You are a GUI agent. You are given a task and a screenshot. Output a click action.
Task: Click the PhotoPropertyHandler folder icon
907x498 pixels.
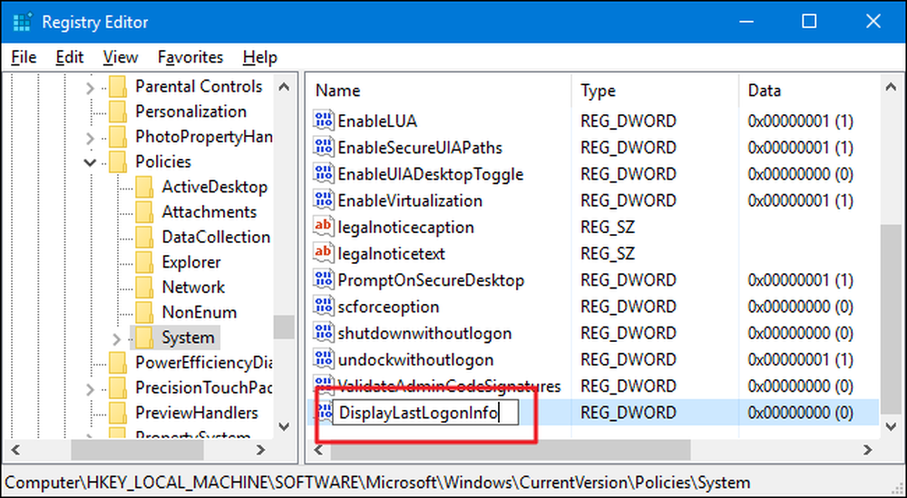point(117,136)
